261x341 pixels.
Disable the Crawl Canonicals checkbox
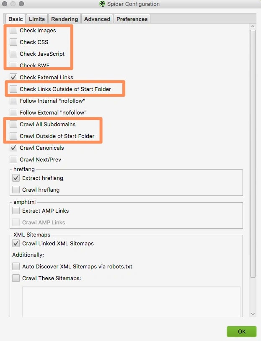point(13,148)
